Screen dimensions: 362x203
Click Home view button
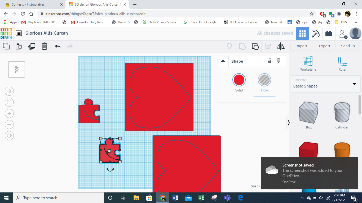(x=9, y=91)
